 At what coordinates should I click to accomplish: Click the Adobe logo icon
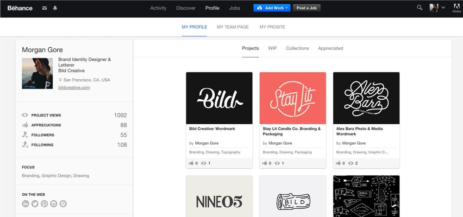[457, 8]
